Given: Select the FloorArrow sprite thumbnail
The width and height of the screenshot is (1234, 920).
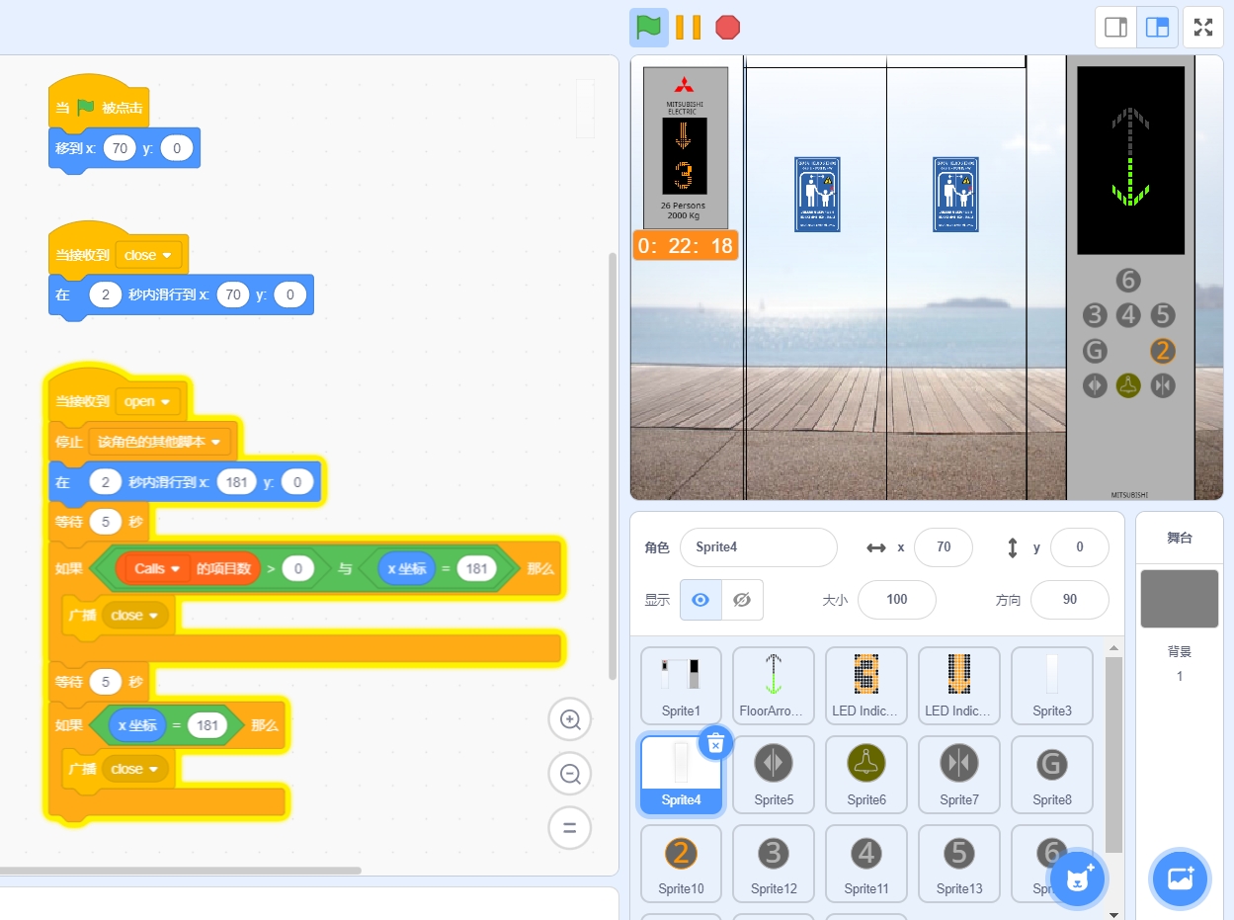Looking at the screenshot, I should click(x=774, y=685).
